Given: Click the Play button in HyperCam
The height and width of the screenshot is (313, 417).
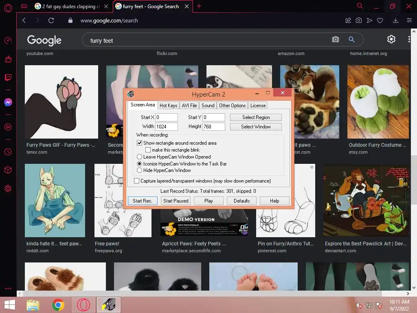Looking at the screenshot, I should pyautogui.click(x=208, y=201).
